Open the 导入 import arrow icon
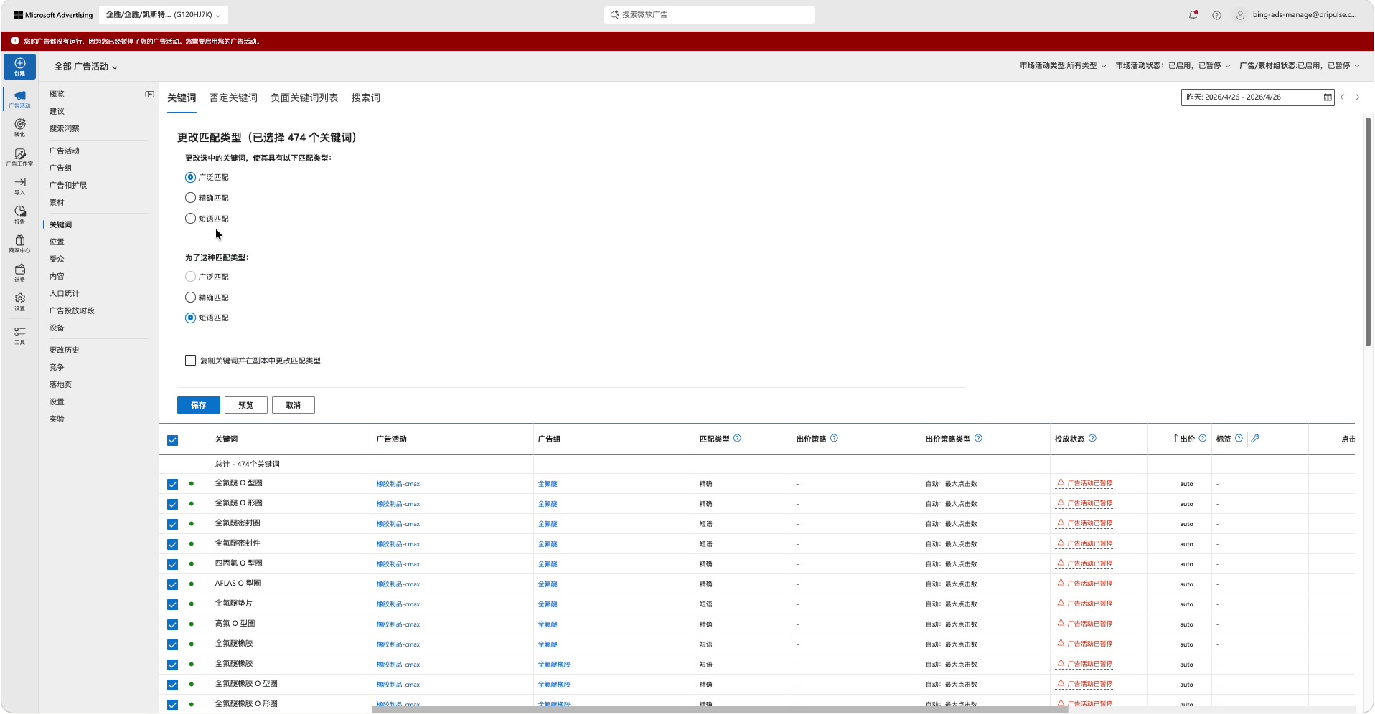Image resolution: width=1375 pixels, height=714 pixels. tap(19, 186)
